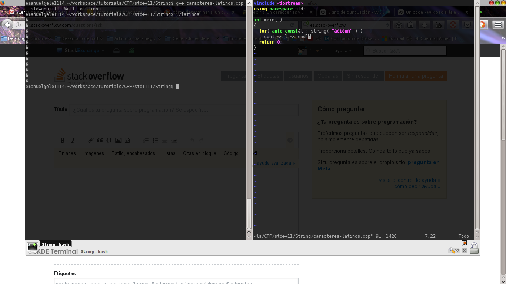
Task: Open the hotmail bookmark
Action: point(393,38)
